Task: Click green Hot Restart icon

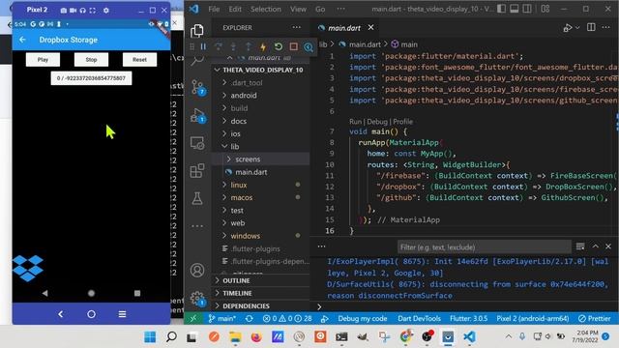Action: 278,46
